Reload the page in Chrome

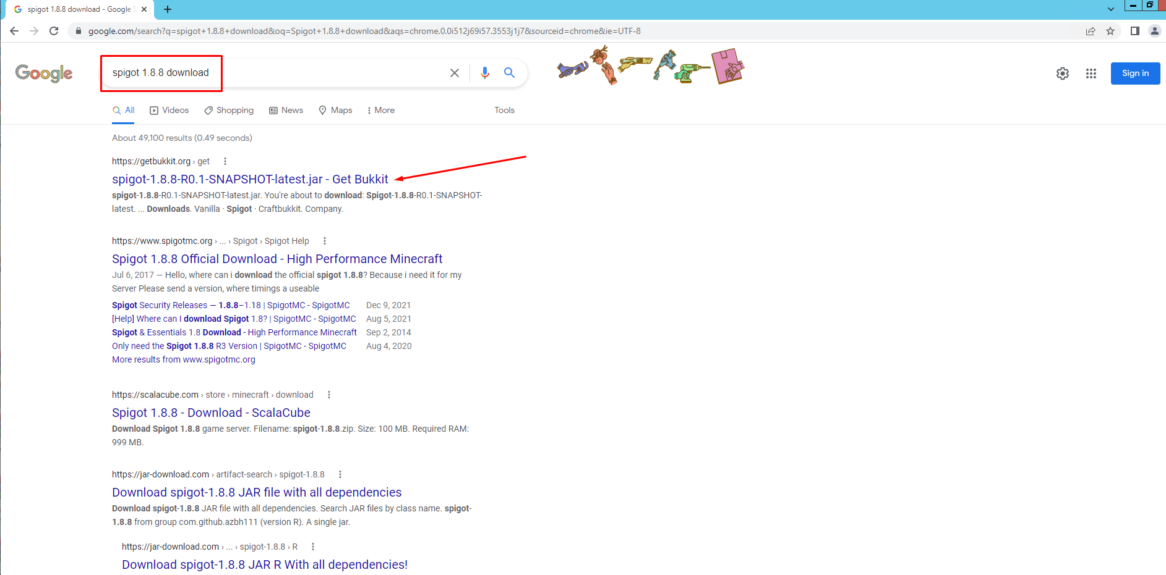tap(54, 31)
